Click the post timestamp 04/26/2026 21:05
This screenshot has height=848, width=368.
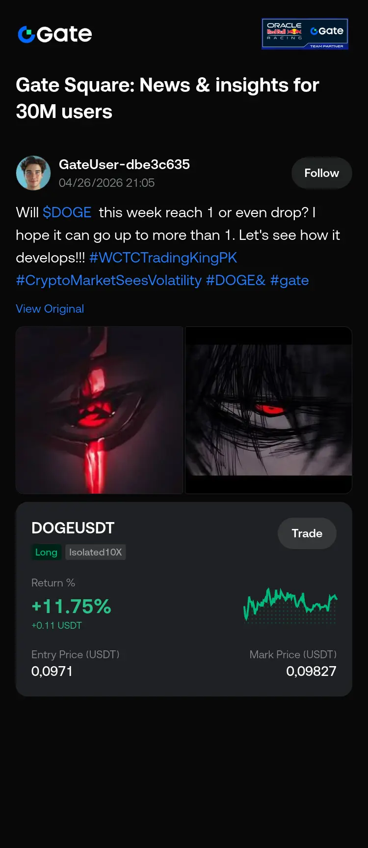106,183
